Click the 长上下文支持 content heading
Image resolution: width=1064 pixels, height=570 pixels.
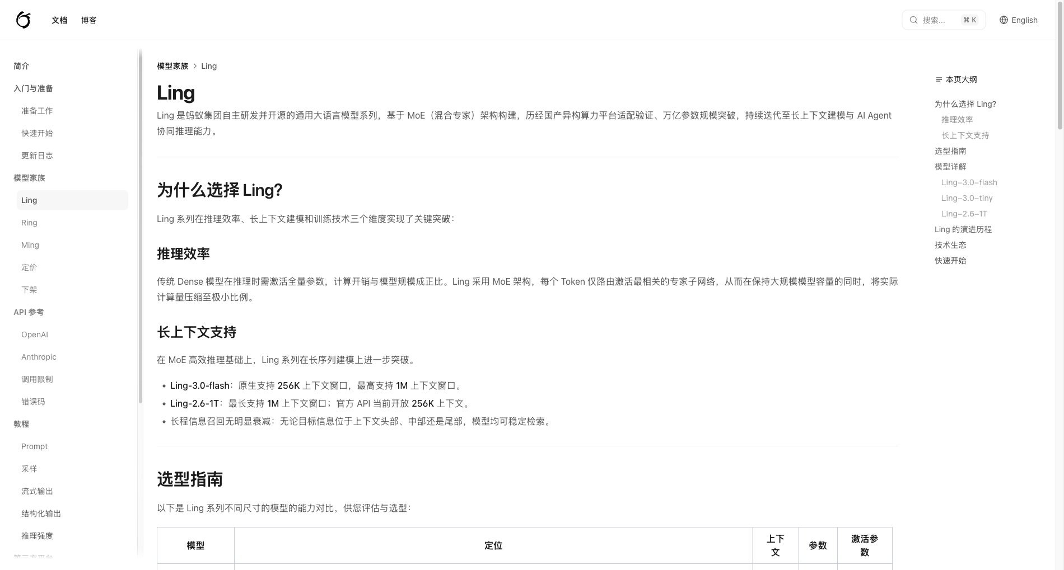197,332
